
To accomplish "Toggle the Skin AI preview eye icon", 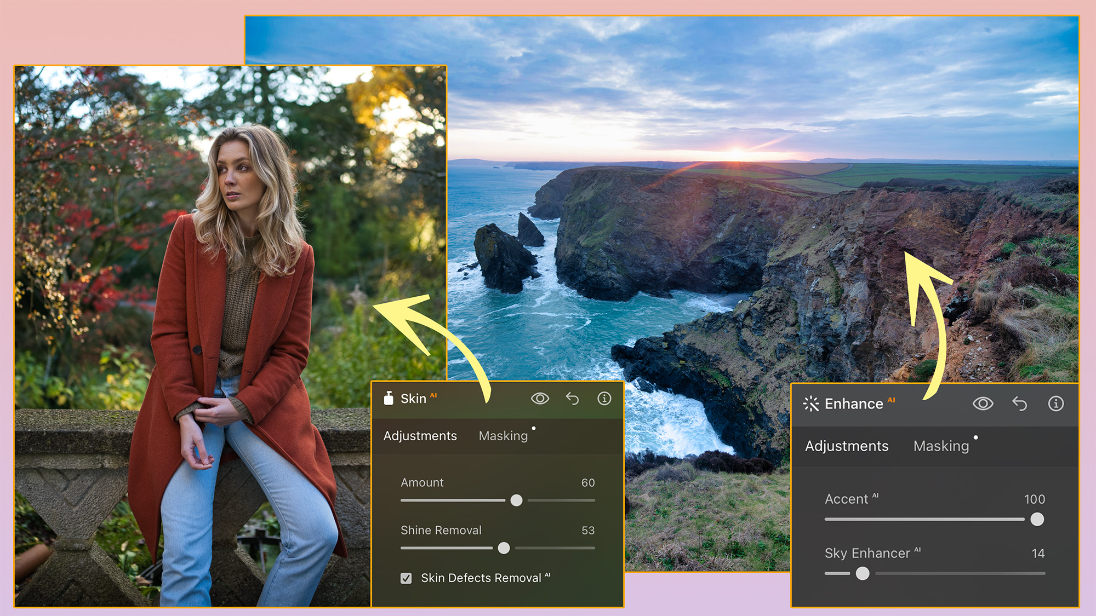I will tap(540, 399).
